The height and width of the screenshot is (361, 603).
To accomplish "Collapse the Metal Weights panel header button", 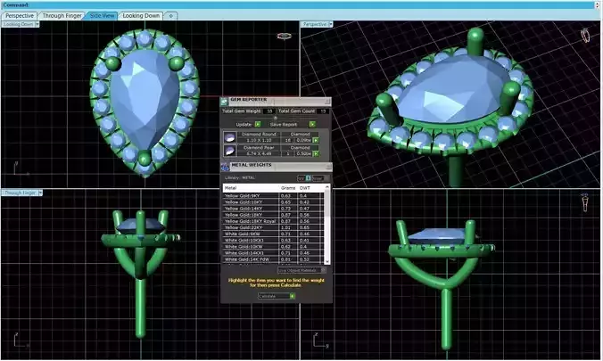I will (x=329, y=167).
